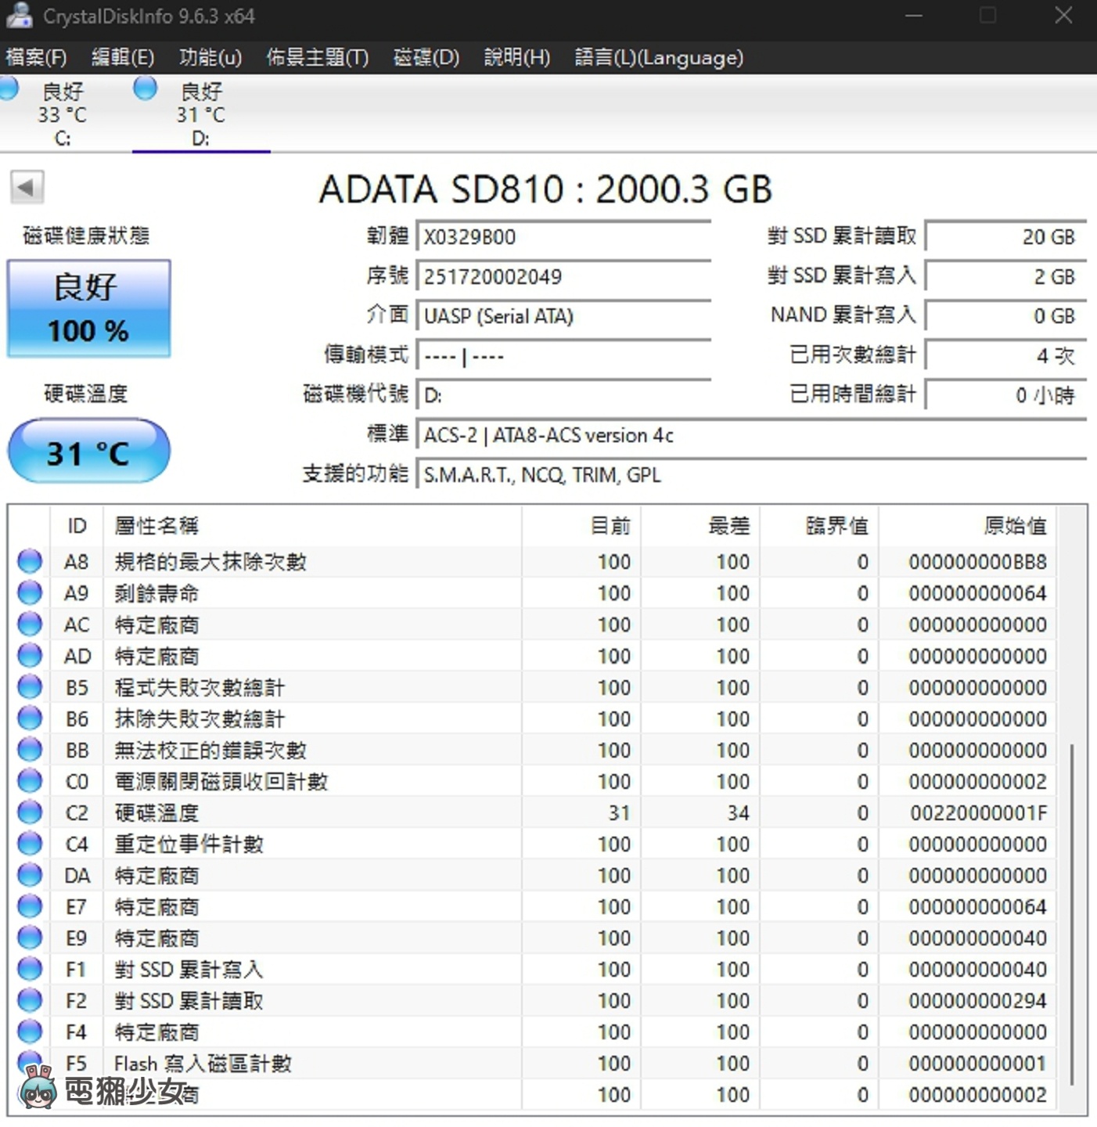
Task: Click the status dot icon for row C4
Action: pos(30,843)
